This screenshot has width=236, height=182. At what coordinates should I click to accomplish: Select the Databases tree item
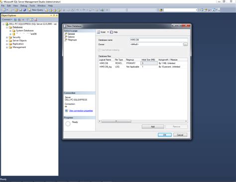click(x=17, y=27)
